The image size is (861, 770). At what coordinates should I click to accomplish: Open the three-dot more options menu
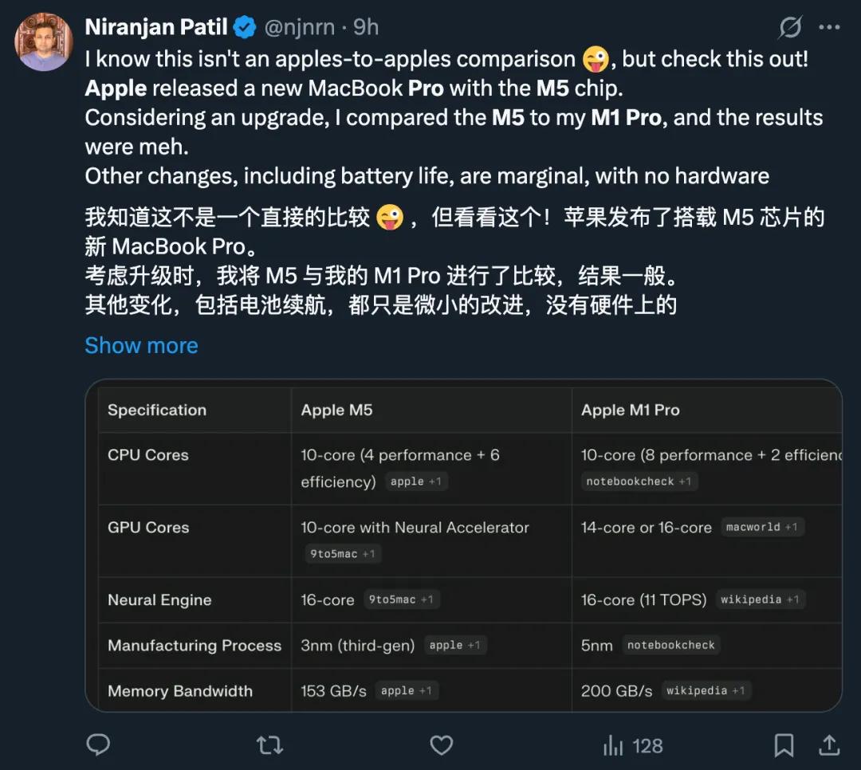[x=829, y=28]
